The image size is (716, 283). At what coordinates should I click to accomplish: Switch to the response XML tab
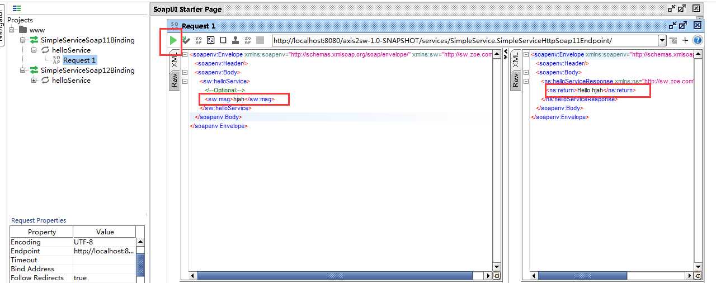click(515, 60)
